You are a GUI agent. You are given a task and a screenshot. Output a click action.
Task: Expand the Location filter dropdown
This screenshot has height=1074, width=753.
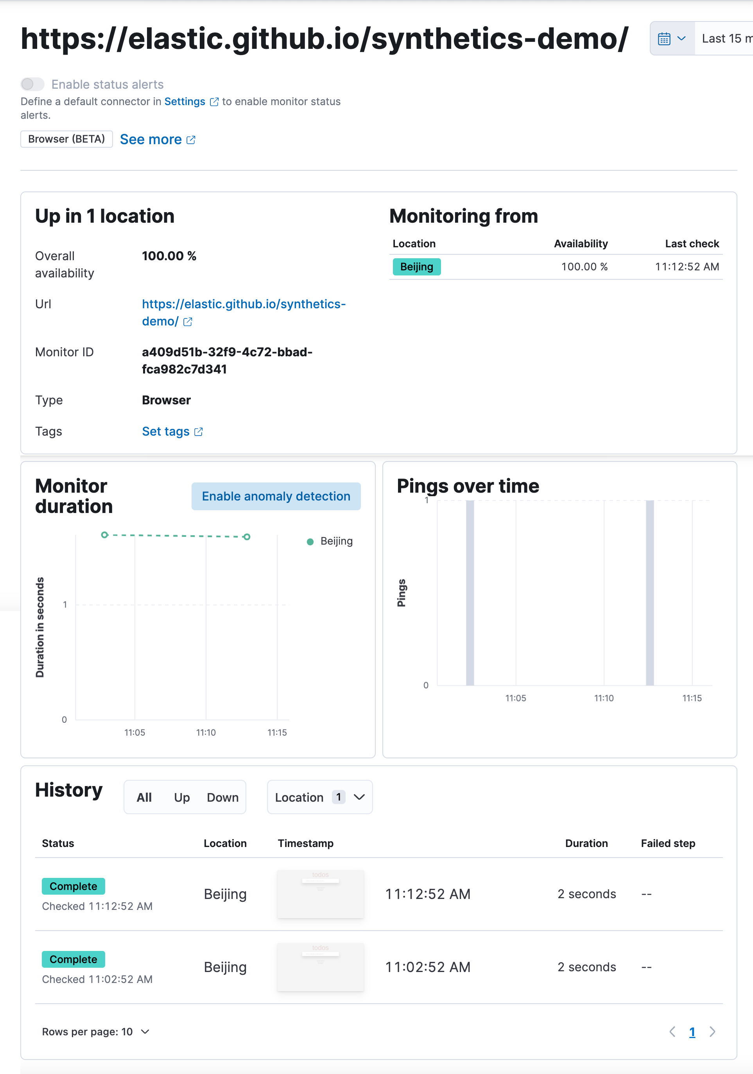(320, 797)
